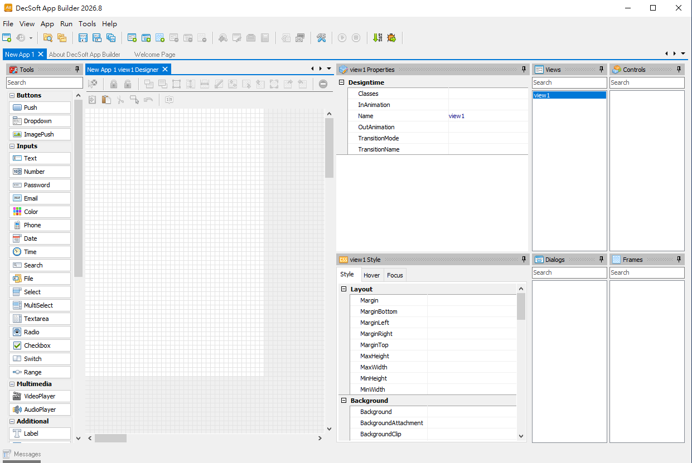Select the Push button tool
Viewport: 692px width, 463px height.
40,108
